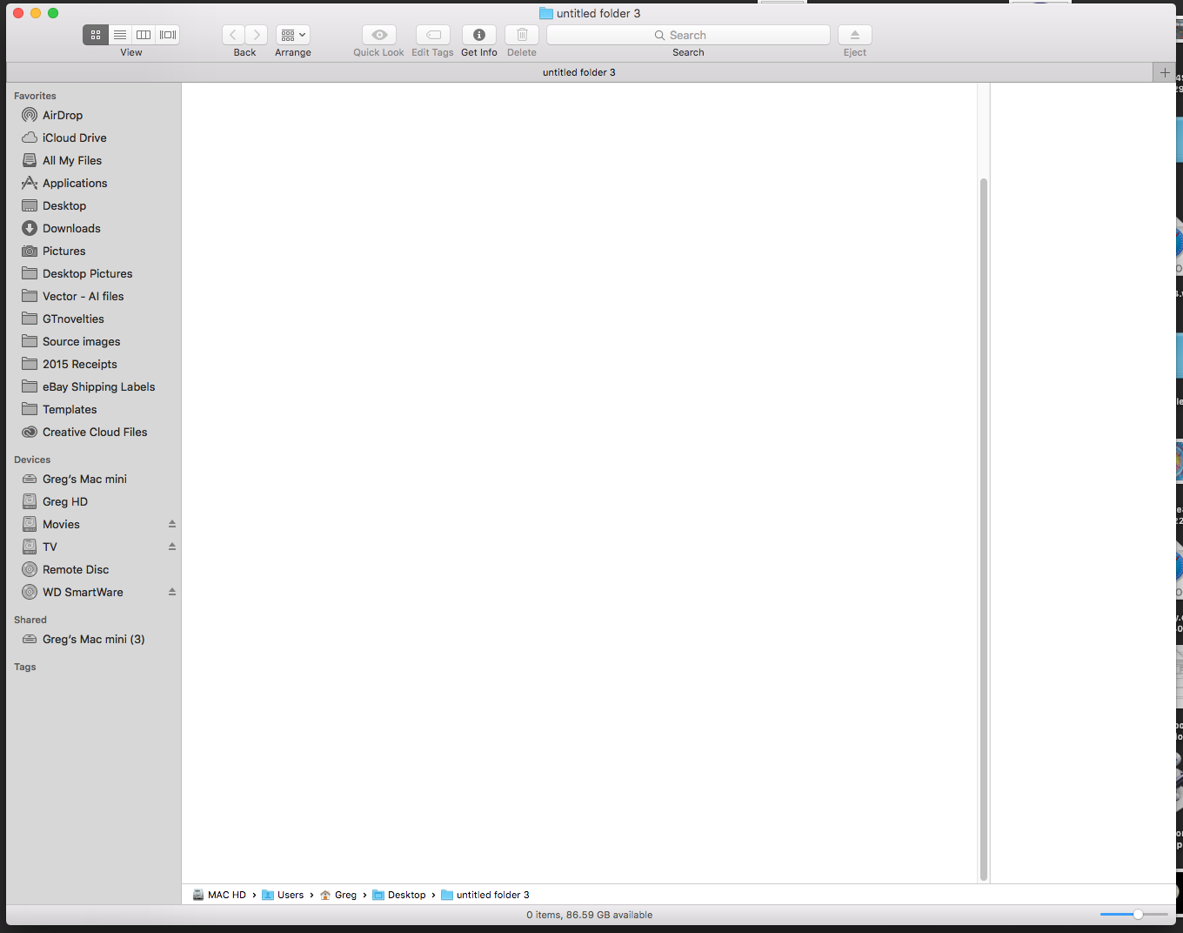Click the '0 items, 86.59 GB available' status text
Screen dimensions: 1183x933
590,915
